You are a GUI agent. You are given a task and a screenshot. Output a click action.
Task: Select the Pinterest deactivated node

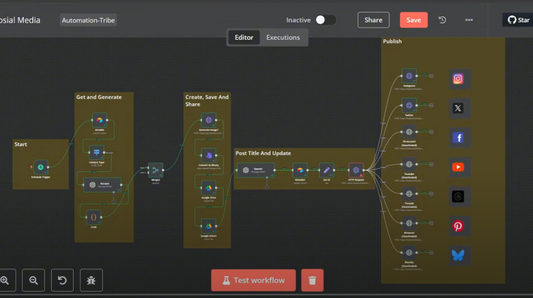click(409, 223)
